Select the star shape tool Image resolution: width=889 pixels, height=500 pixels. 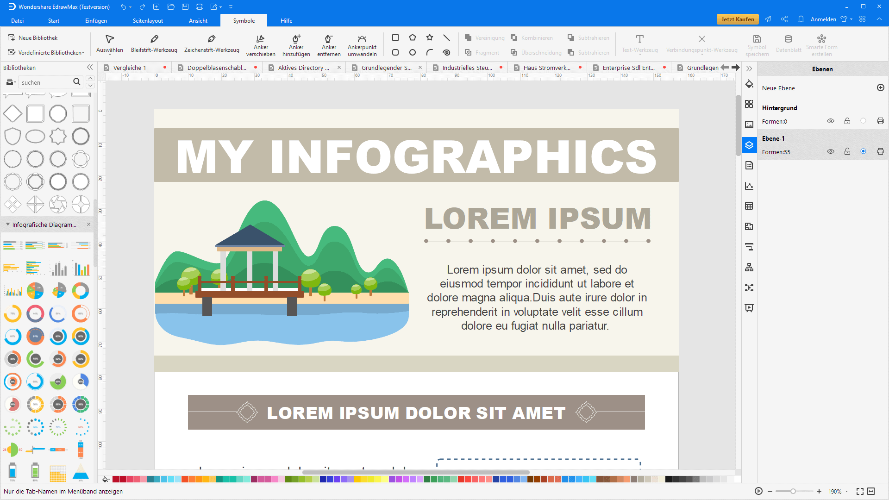pyautogui.click(x=430, y=37)
